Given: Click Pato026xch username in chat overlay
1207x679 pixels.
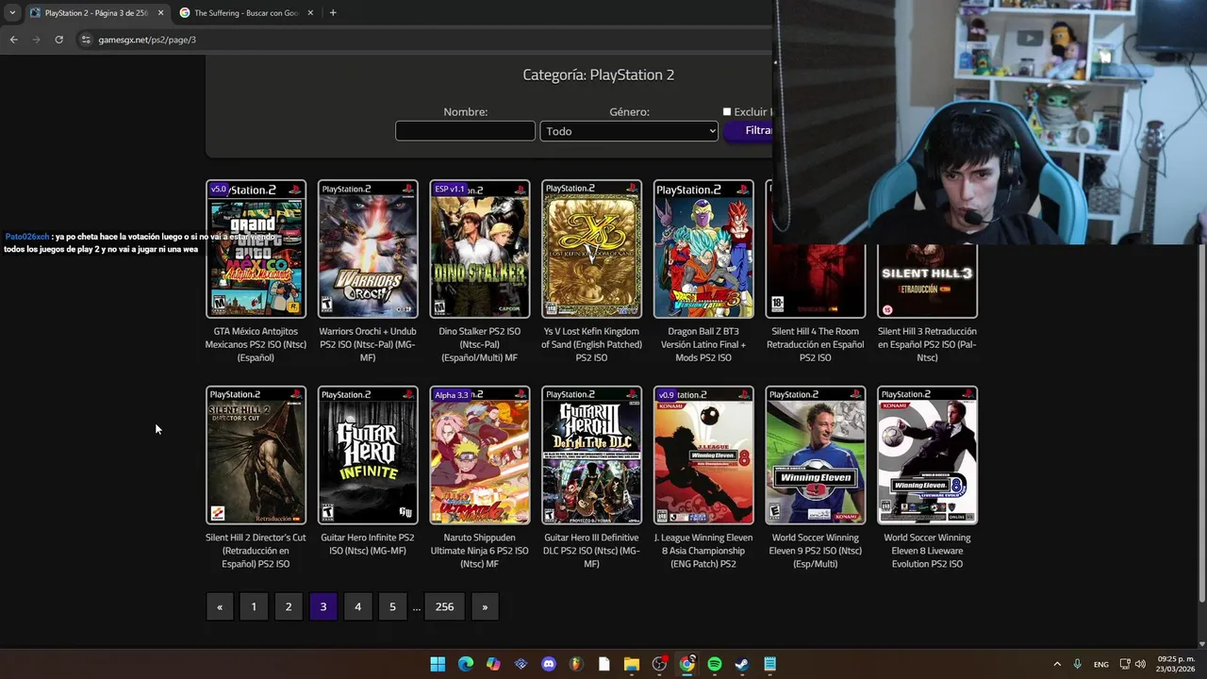Looking at the screenshot, I should [x=26, y=237].
